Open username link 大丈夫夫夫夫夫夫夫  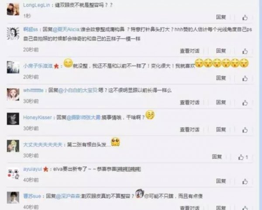[43, 145]
